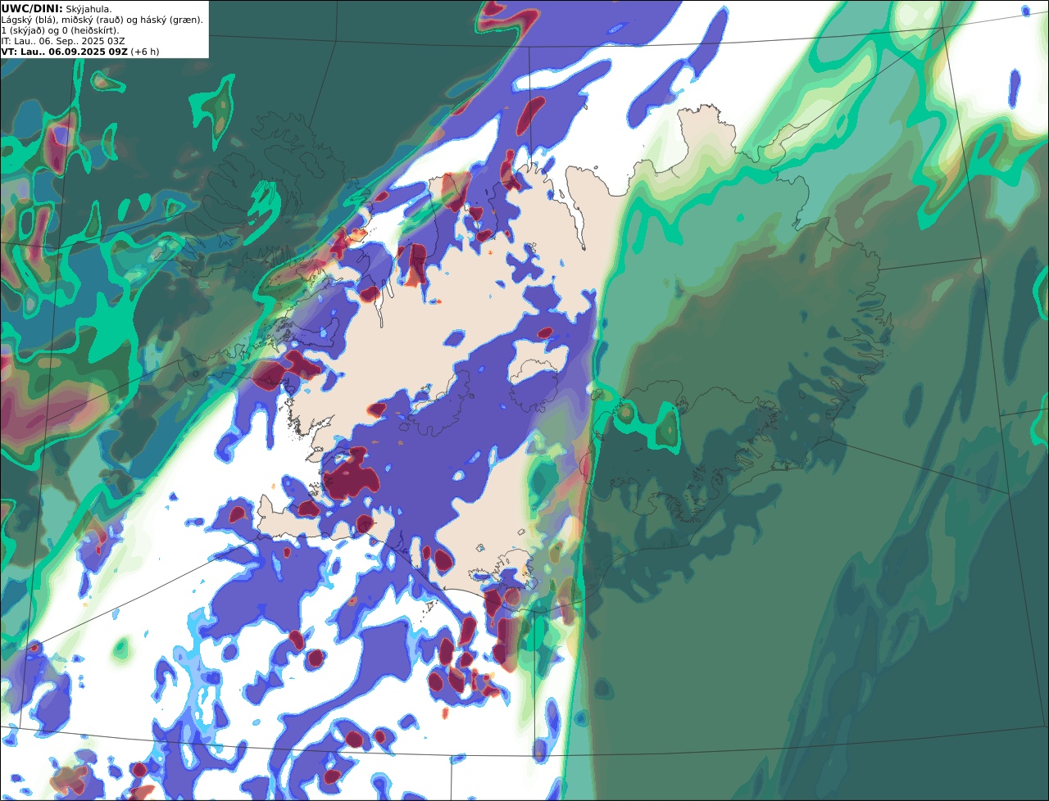1049x801 pixels.
Task: Click the '1 (skýjað) og 0 (heiðskírt).' line
Action: point(60,30)
